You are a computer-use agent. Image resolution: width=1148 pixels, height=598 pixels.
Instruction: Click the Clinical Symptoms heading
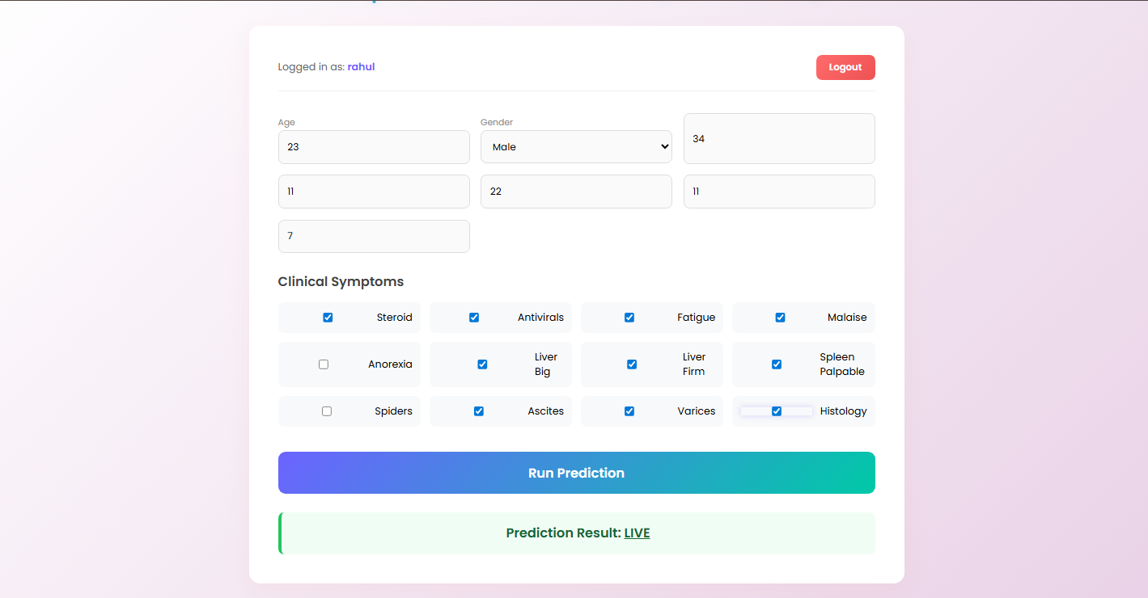click(x=341, y=282)
